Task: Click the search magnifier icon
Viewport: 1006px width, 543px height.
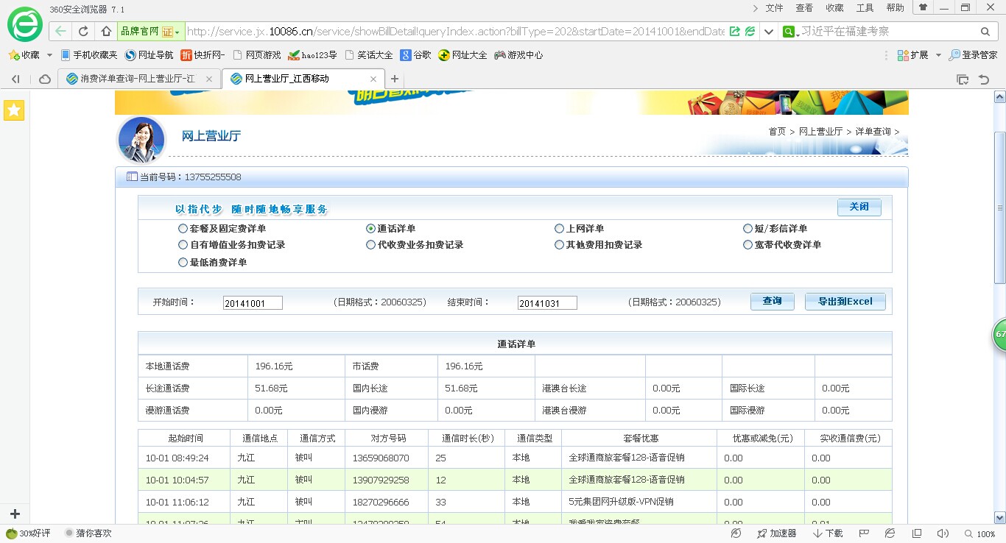Action: [985, 32]
